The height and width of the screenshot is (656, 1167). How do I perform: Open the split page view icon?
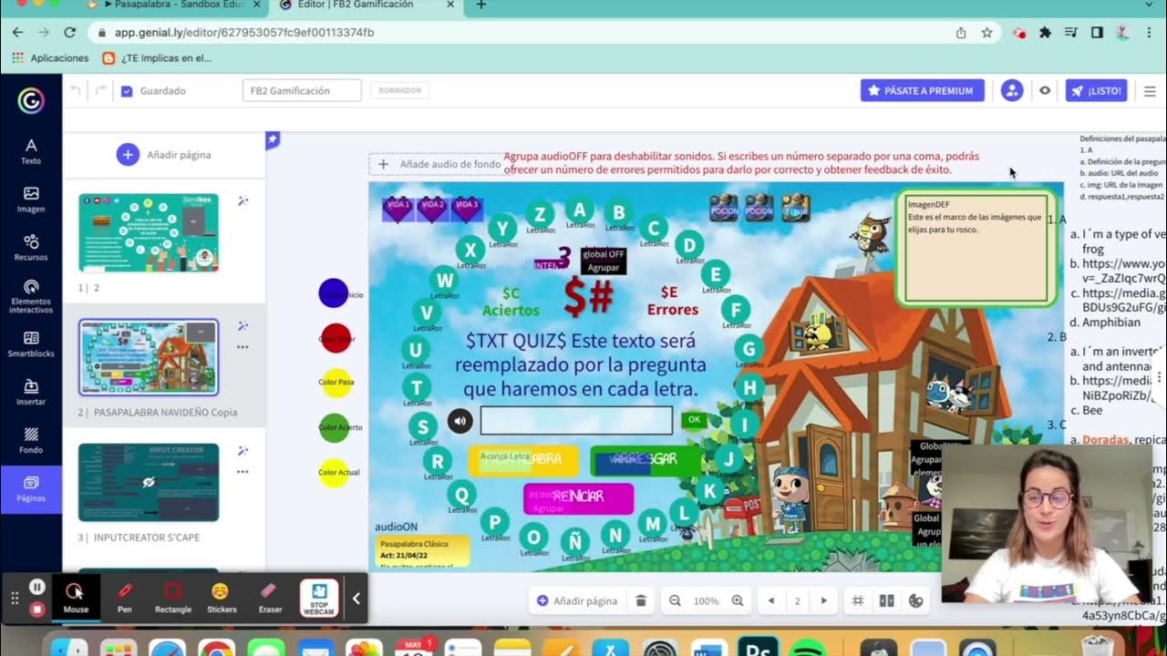pos(886,600)
